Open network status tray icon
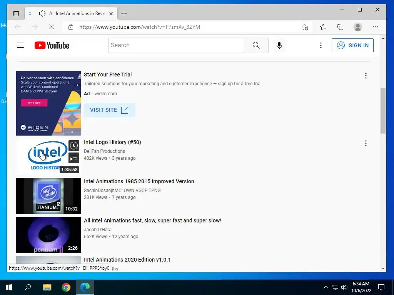This screenshot has height=295, width=394. 335,287
